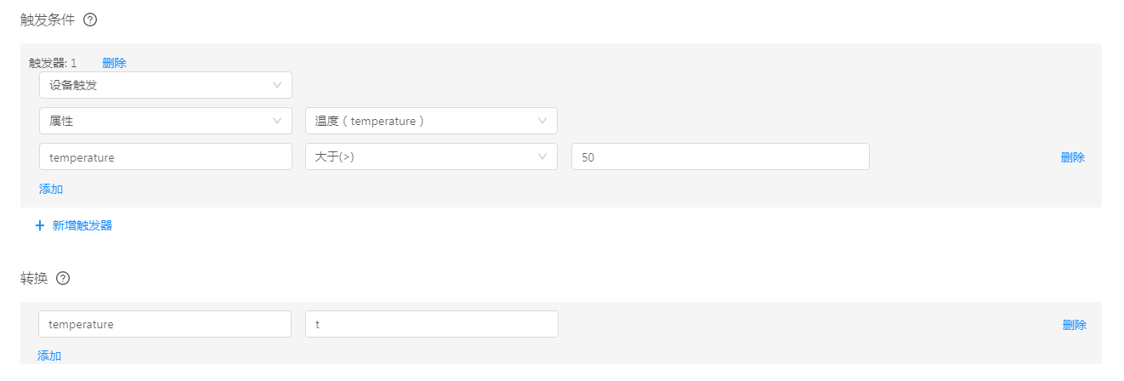1124x381 pixels.
Task: Click 新增触发器 text to add trigger
Action: click(x=82, y=226)
